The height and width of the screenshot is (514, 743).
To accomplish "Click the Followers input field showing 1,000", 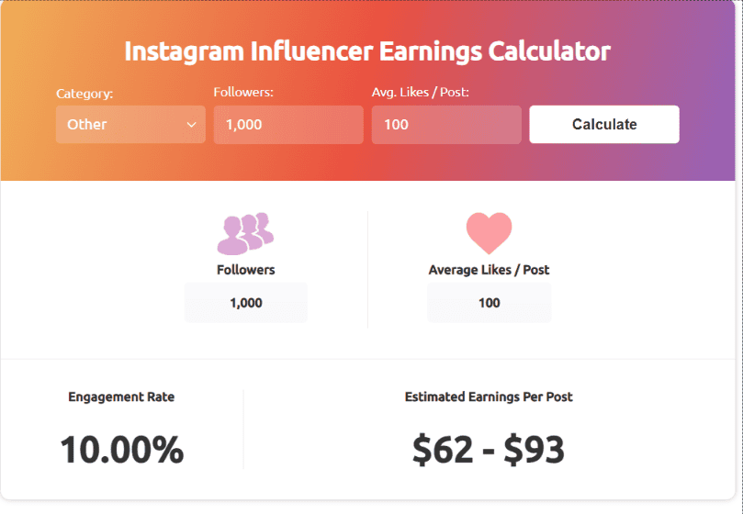I will coord(288,125).
